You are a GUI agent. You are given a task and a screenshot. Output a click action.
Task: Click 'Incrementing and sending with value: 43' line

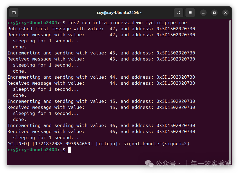(101, 53)
